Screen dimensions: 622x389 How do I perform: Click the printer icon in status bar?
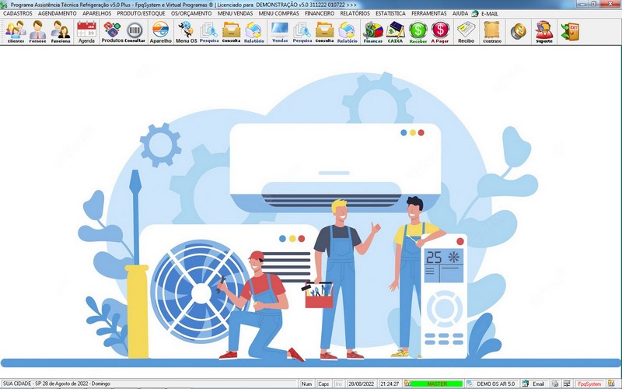click(x=555, y=384)
